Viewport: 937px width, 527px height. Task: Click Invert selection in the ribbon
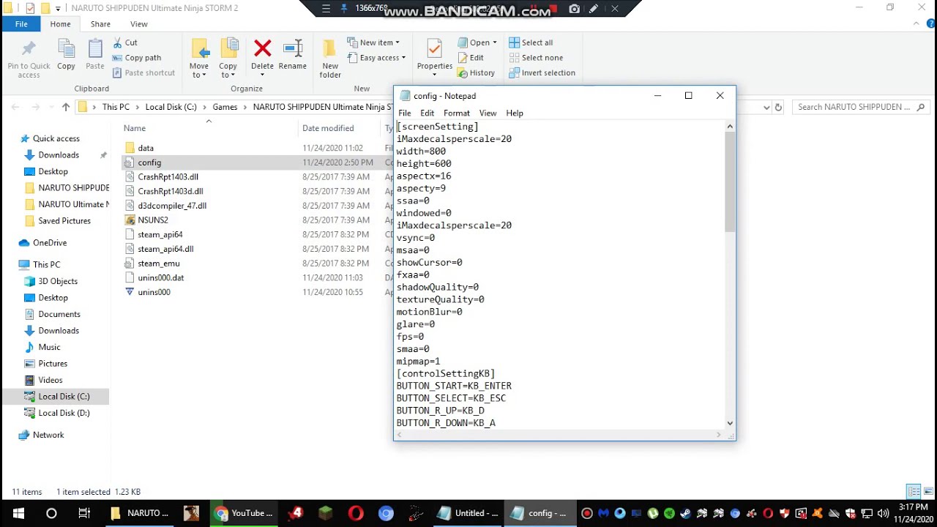pyautogui.click(x=542, y=72)
